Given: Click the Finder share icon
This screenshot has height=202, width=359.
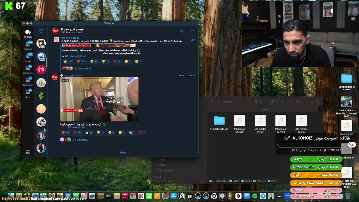Looking at the screenshot, I should pos(282,102).
